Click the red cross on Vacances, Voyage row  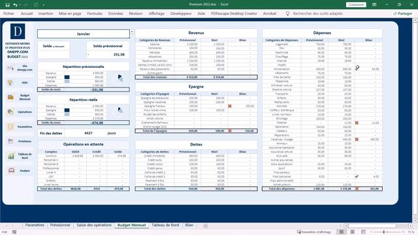[x=357, y=139]
